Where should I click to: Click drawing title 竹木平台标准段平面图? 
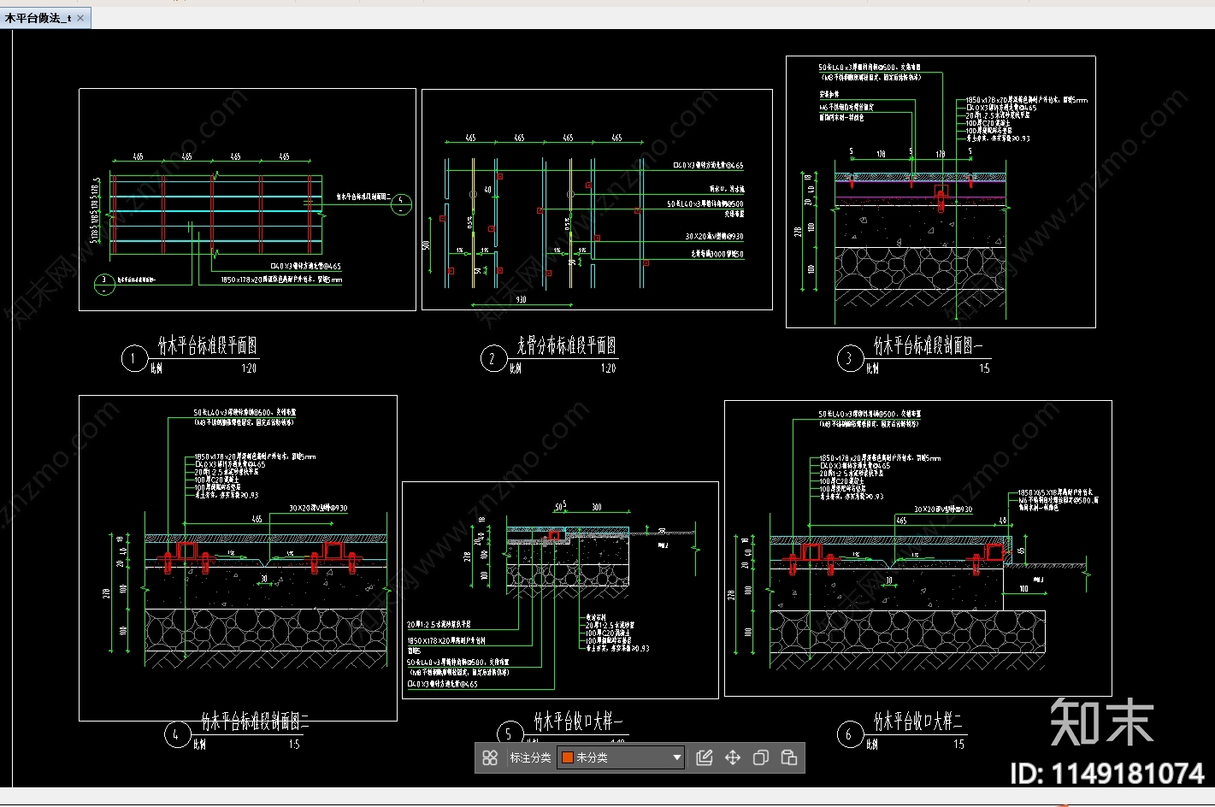click(207, 345)
